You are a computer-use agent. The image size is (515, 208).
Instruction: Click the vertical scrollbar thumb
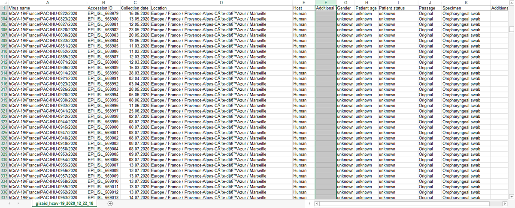click(511, 29)
